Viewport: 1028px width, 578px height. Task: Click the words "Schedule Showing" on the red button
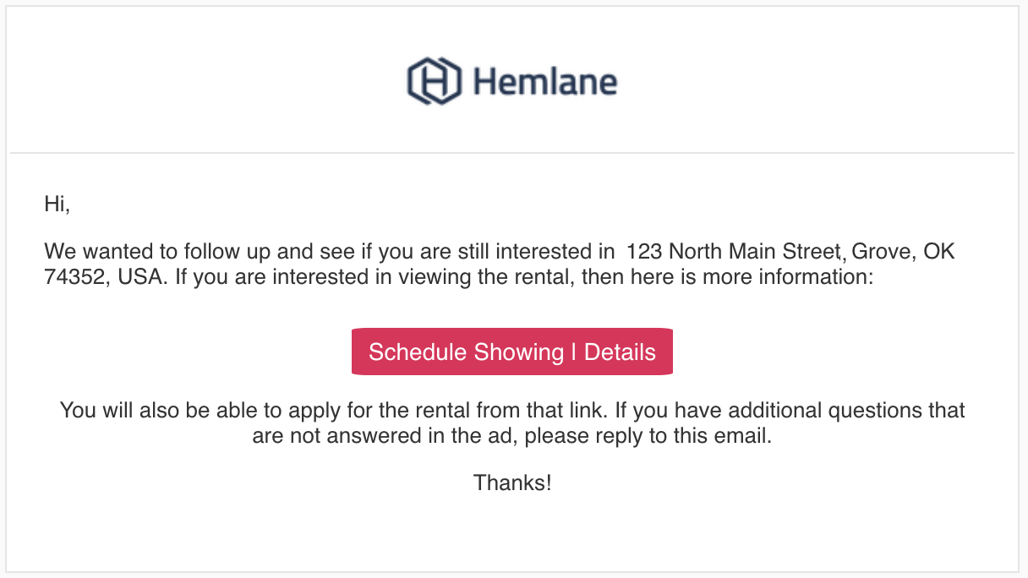pos(466,352)
